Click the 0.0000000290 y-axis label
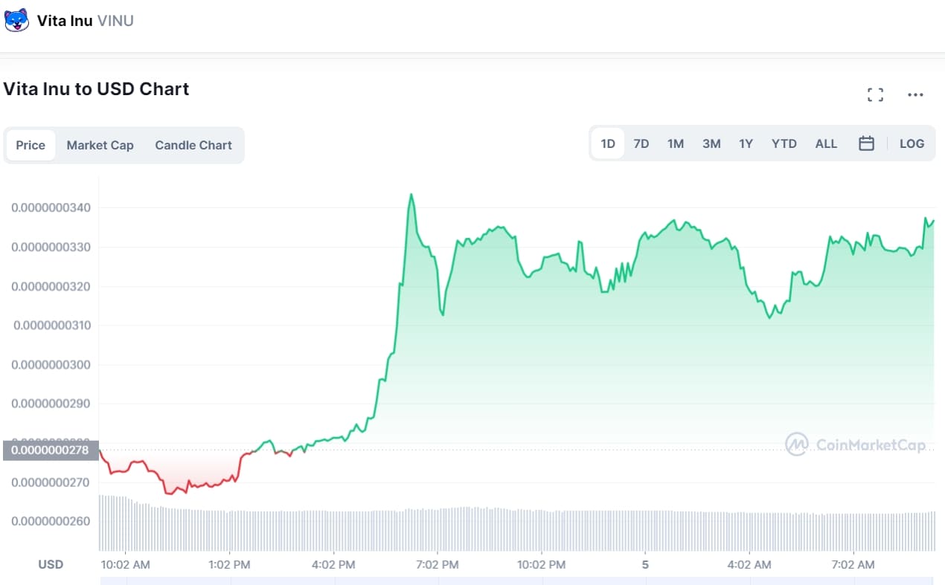This screenshot has width=945, height=585. (51, 404)
